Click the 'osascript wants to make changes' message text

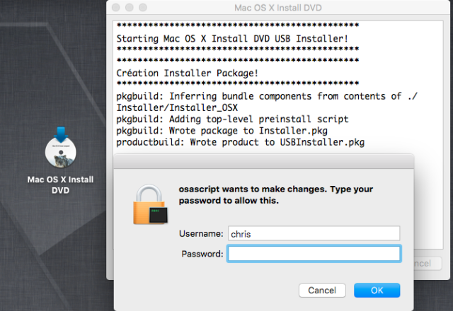click(x=276, y=195)
